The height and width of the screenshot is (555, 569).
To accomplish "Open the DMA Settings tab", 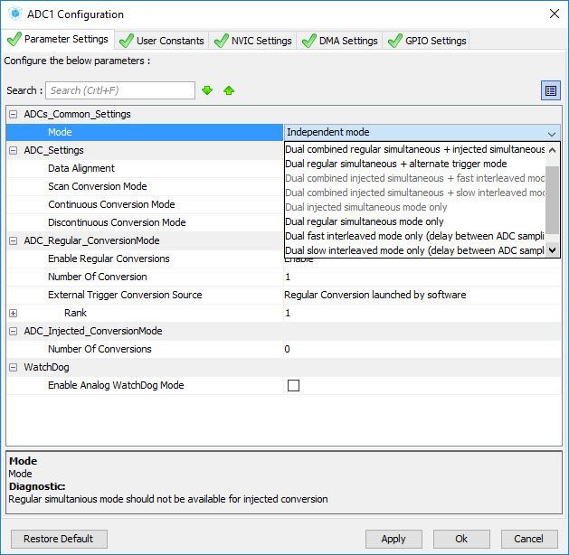I will click(x=339, y=41).
